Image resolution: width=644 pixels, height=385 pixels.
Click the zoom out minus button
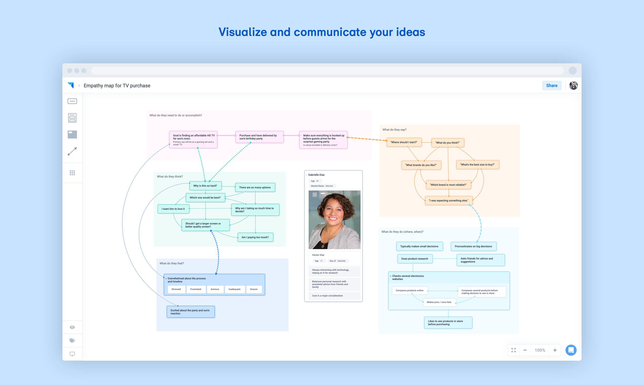click(525, 350)
